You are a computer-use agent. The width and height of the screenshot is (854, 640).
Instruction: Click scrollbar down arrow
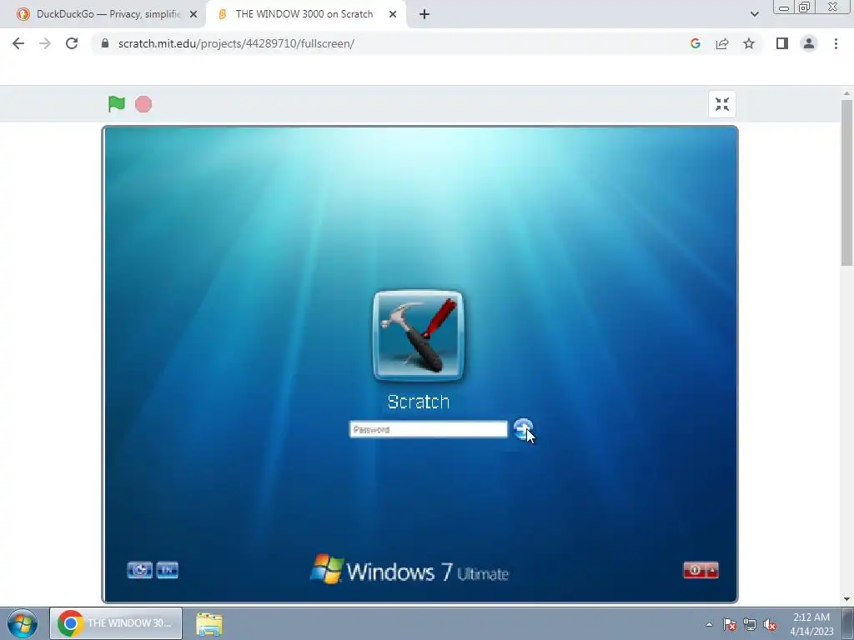[846, 599]
